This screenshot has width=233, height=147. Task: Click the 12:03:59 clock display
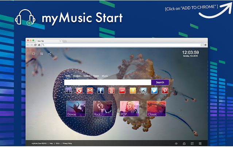pos(190,53)
